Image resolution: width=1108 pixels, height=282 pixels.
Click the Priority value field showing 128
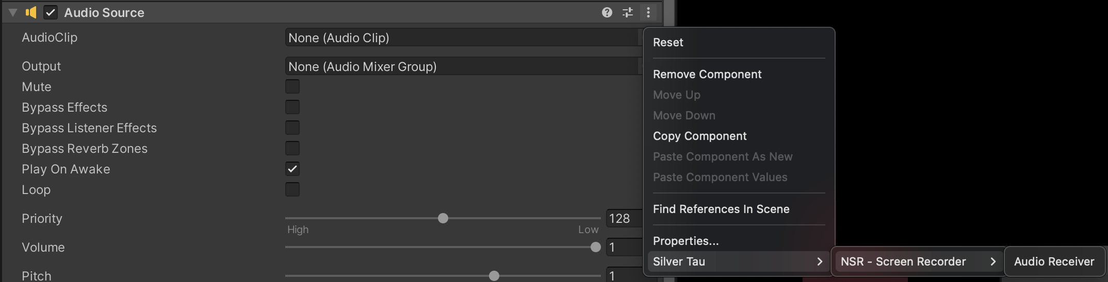click(624, 218)
